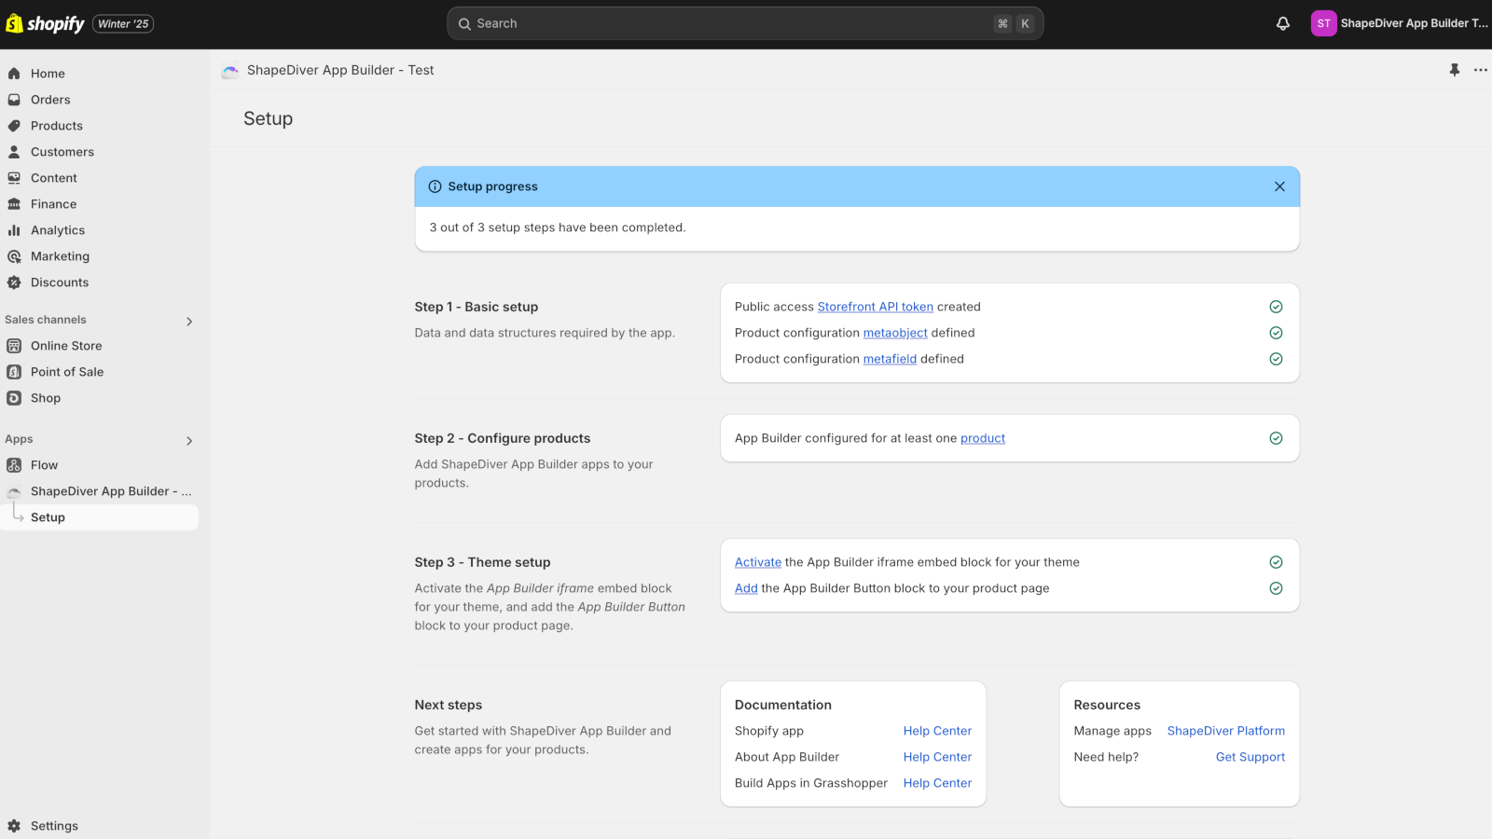1492x839 pixels.
Task: Click the Setup progress info icon
Action: 435,186
